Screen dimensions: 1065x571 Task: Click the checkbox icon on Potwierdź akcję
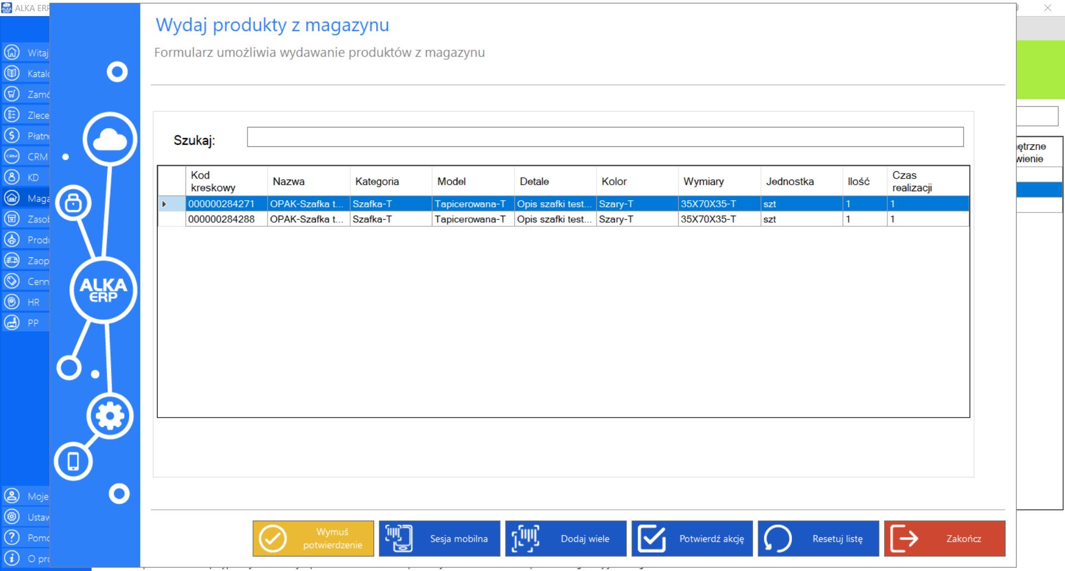(x=652, y=538)
